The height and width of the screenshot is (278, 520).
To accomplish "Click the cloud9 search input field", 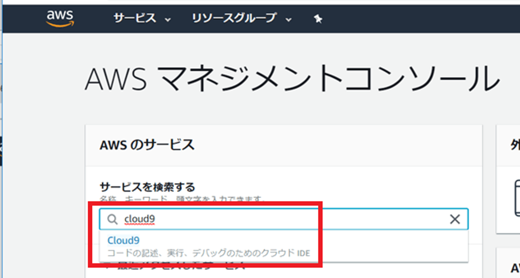I will 284,219.
